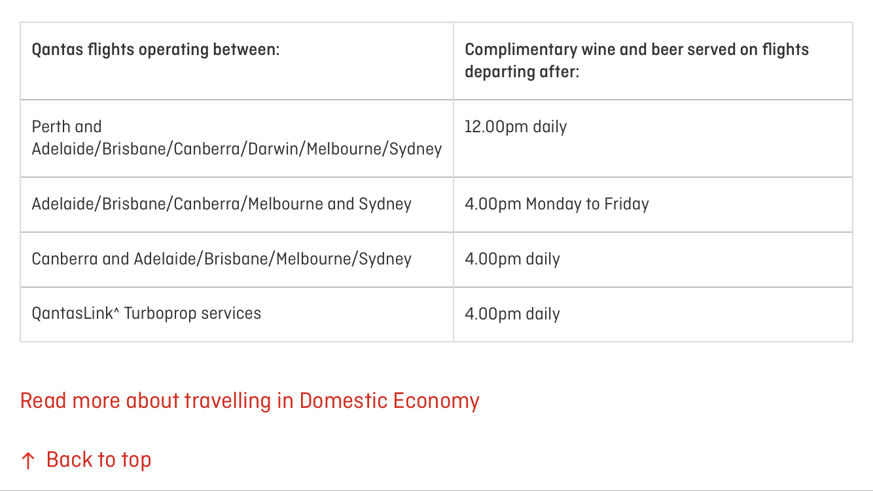
Task: Select the Qantas flights operating between header cell
Action: [237, 62]
